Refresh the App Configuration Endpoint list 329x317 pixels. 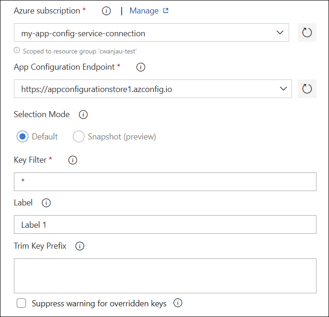click(307, 89)
